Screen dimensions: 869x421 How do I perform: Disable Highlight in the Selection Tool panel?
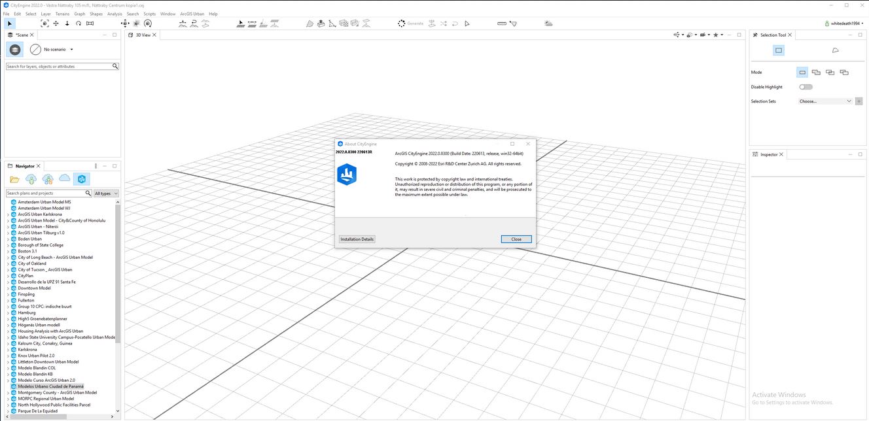806,87
